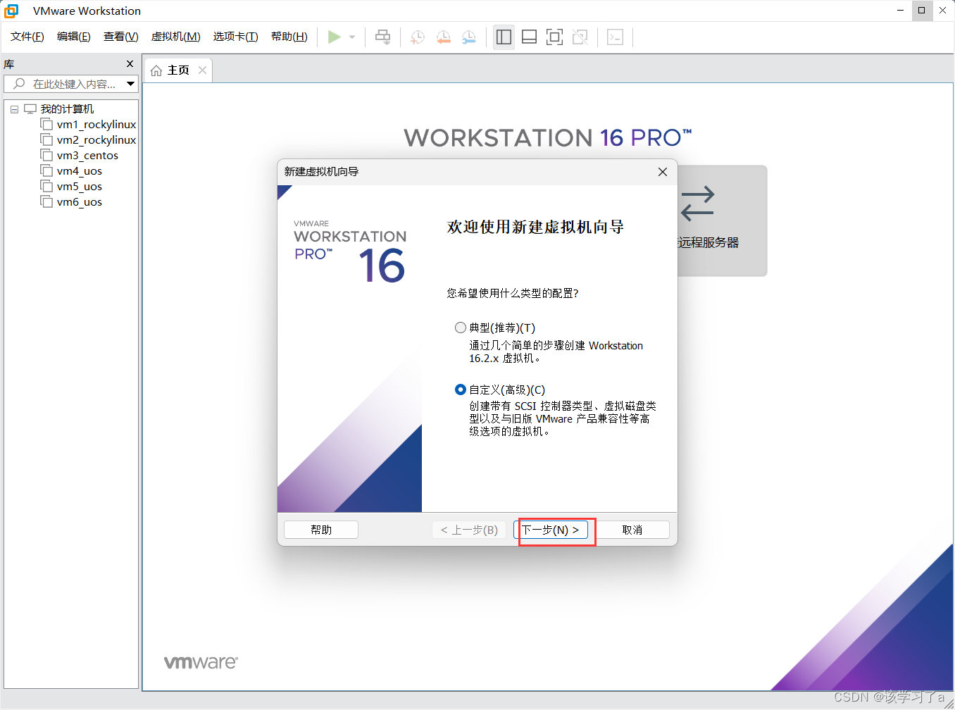Minimize the VMware Workstation window
Viewport: 955px width, 710px height.
[x=901, y=11]
